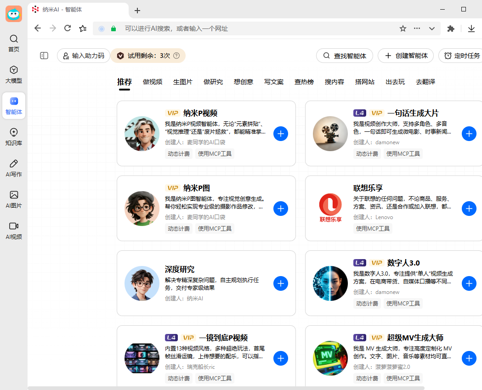Switch to the 生图片 tab
The width and height of the screenshot is (482, 390).
[183, 82]
